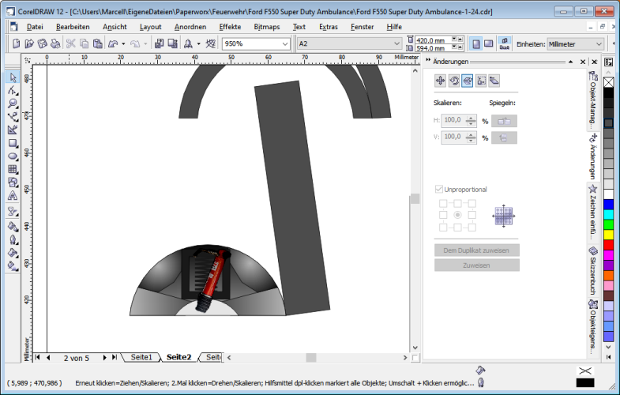Image resolution: width=620 pixels, height=395 pixels.
Task: Decrease page height stepper
Action: click(454, 47)
